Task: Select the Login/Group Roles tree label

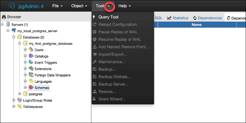Action: pos(38,100)
